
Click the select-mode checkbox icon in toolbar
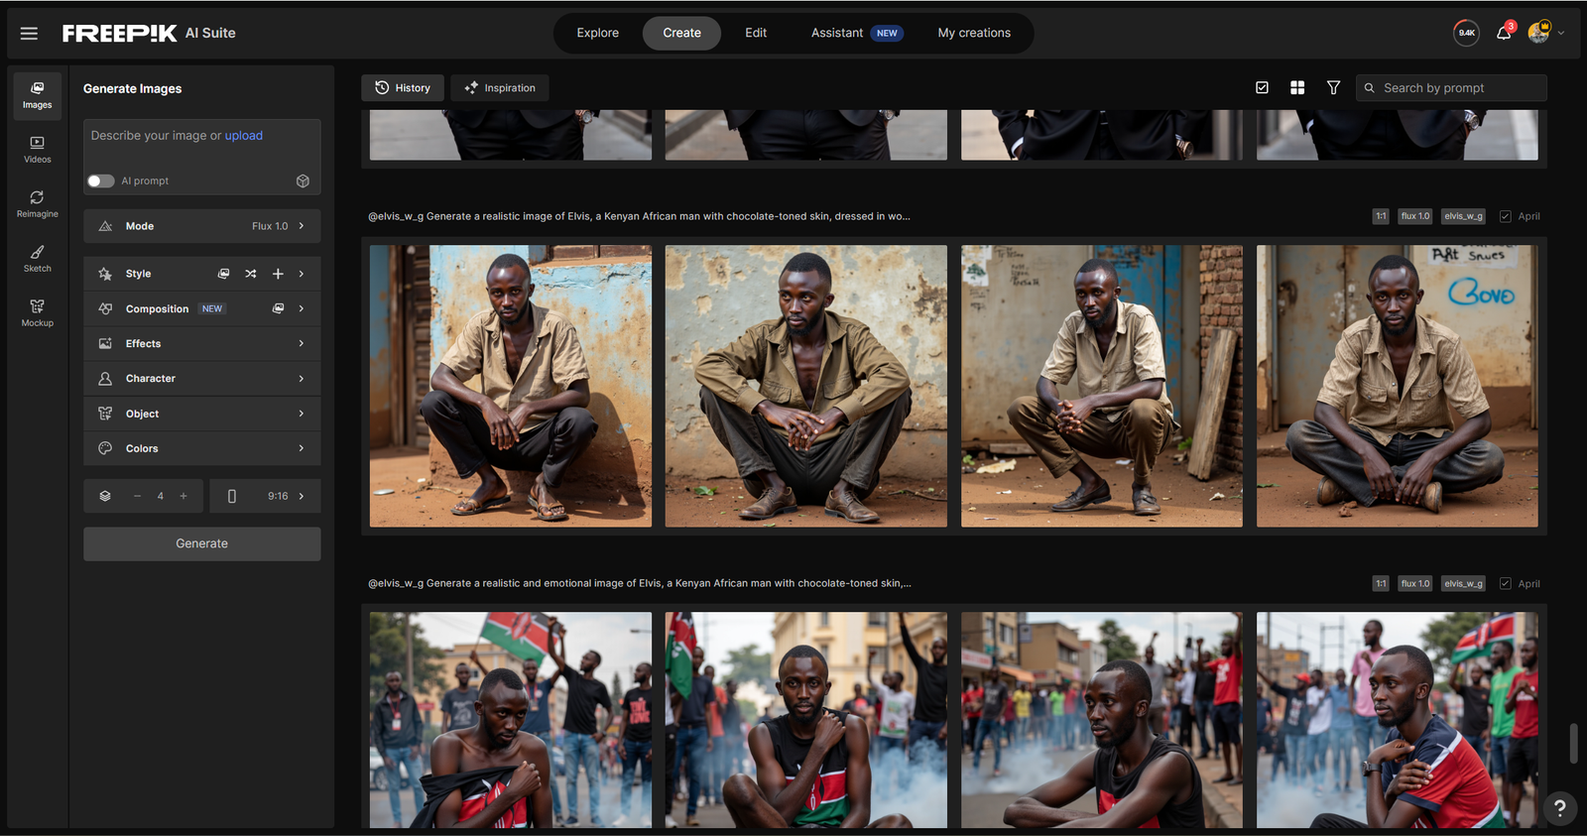tap(1262, 87)
